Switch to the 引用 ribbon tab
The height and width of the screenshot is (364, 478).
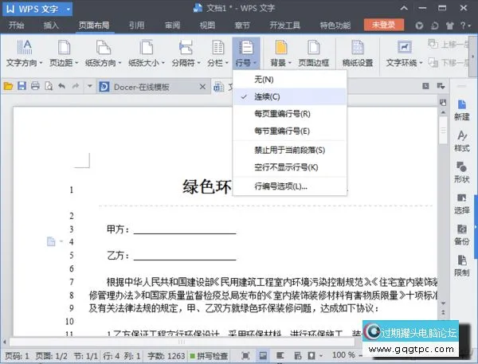[x=136, y=25]
